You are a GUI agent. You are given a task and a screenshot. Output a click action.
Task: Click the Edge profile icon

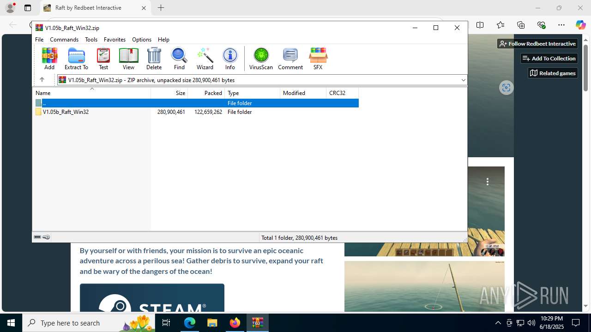10,7
